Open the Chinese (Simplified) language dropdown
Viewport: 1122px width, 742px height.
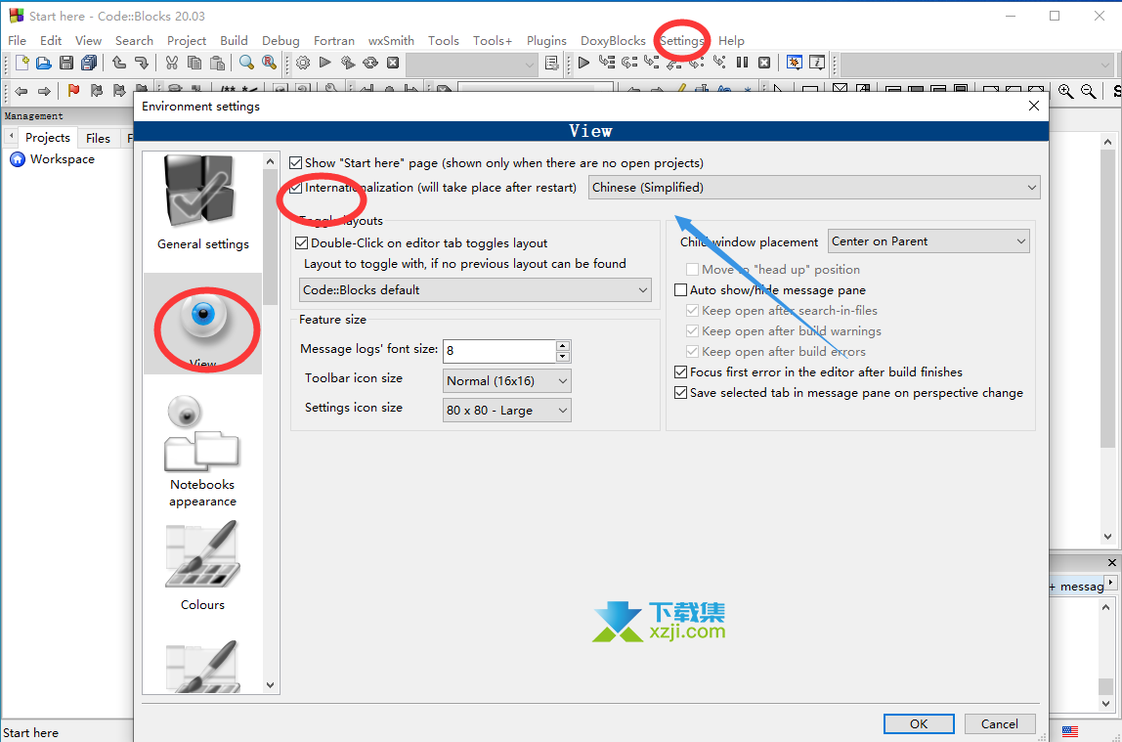(x=814, y=188)
